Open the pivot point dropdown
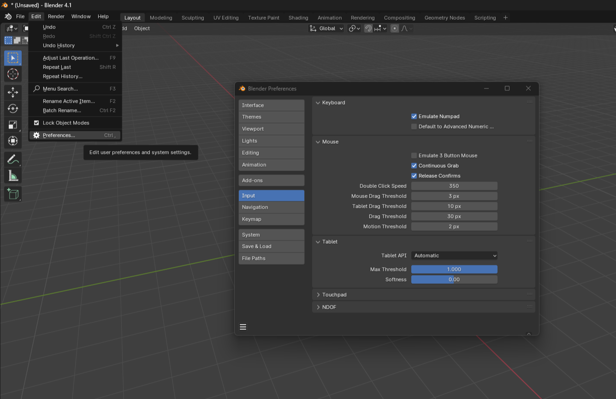 coord(355,29)
